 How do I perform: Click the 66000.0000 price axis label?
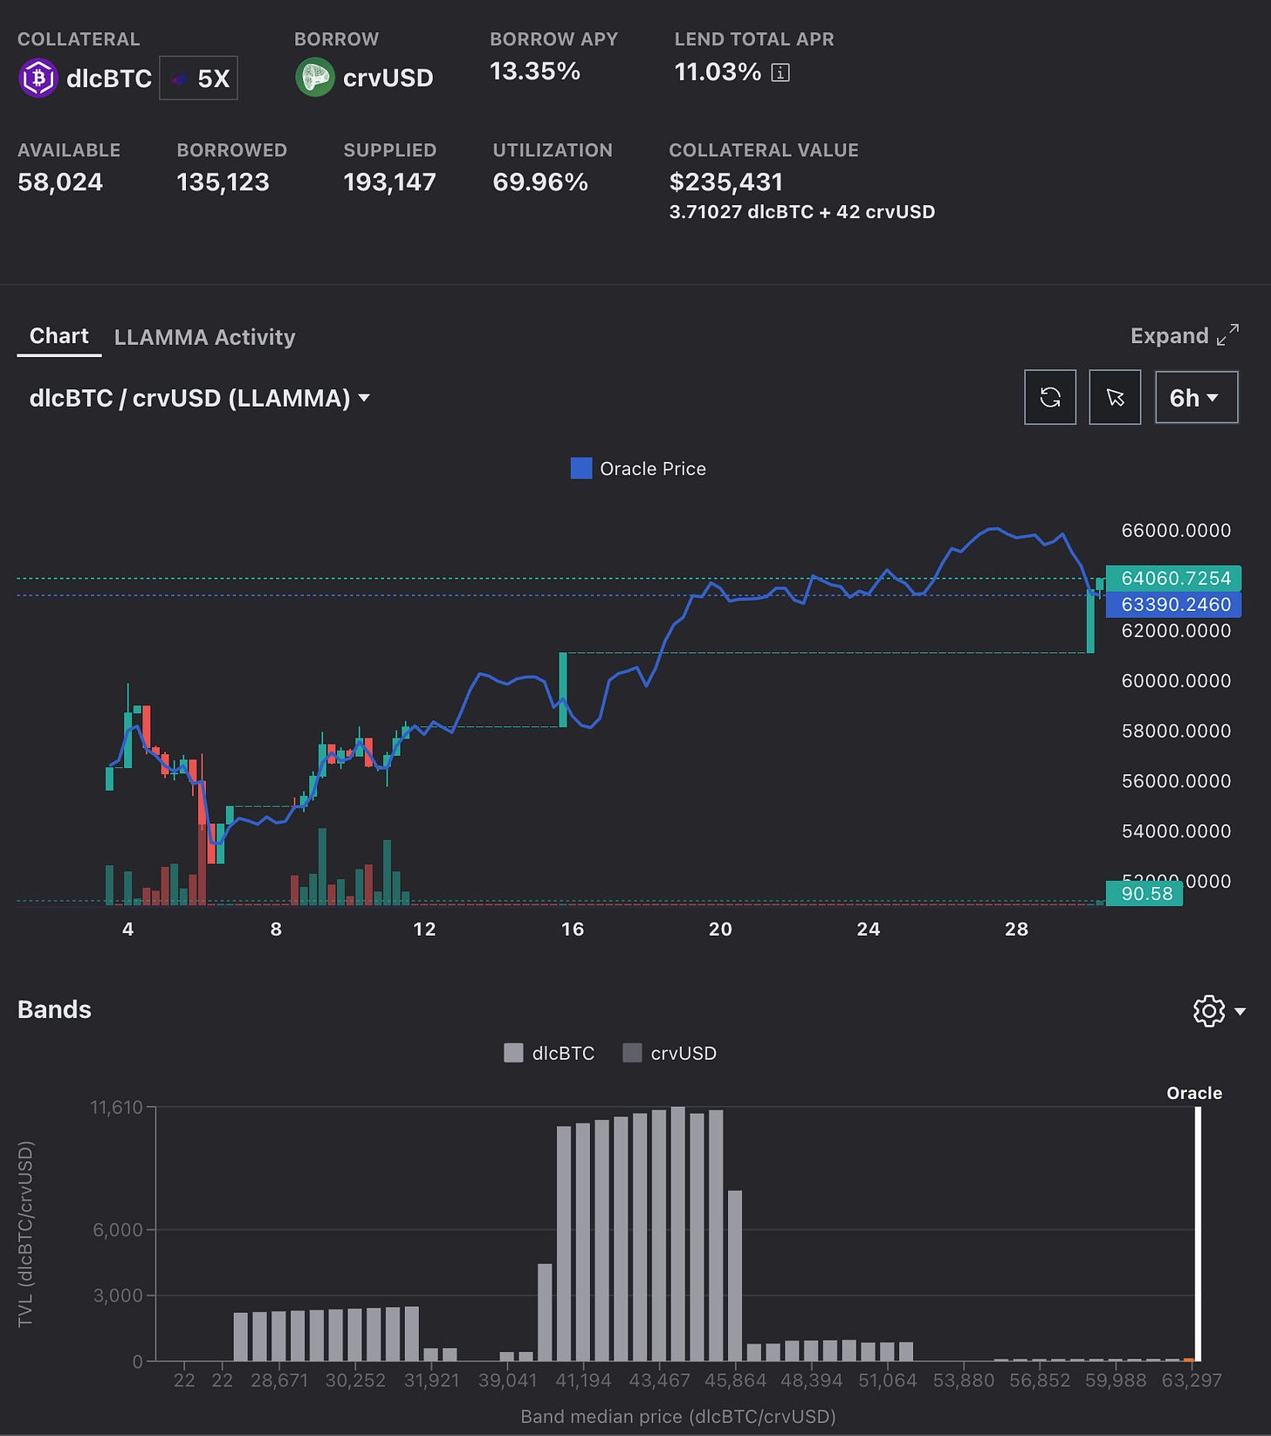point(1176,531)
